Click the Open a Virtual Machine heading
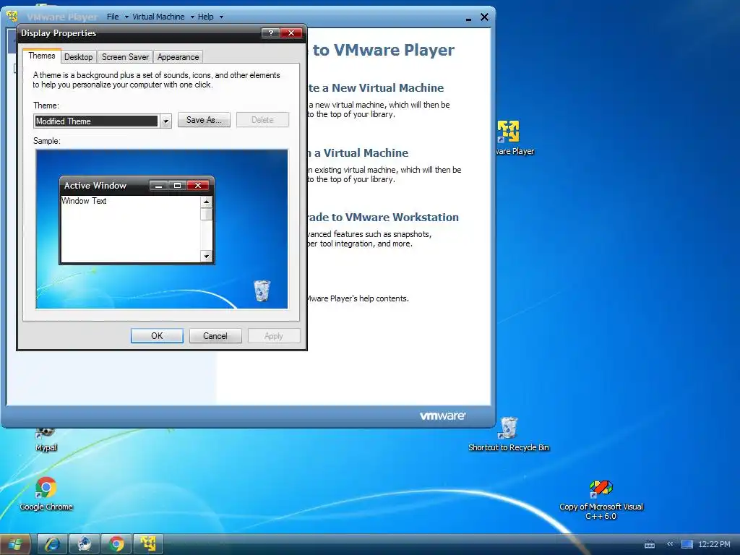The height and width of the screenshot is (555, 740). [358, 153]
